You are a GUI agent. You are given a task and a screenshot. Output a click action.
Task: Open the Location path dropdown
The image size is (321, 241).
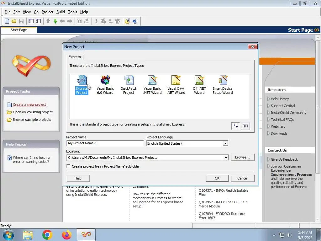(226, 158)
